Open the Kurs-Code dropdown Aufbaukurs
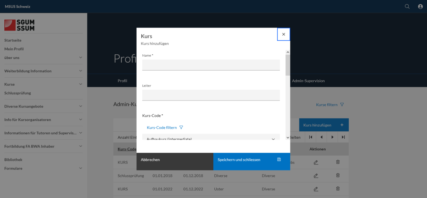 pyautogui.click(x=211, y=137)
